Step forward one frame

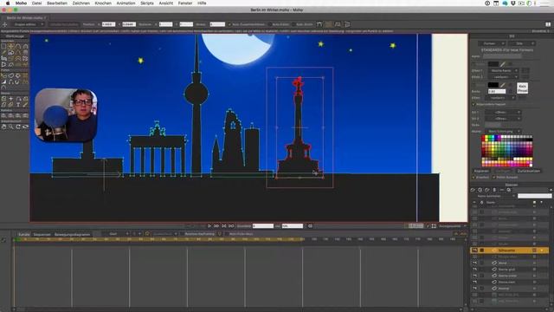(x=216, y=226)
